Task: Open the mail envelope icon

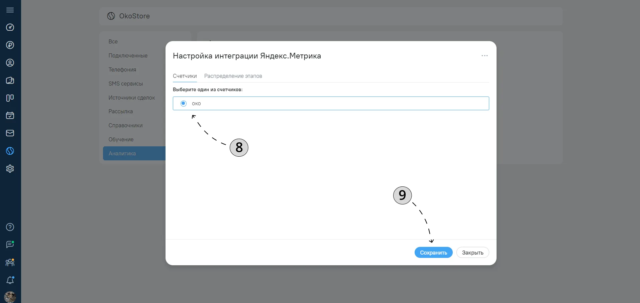Action: pyautogui.click(x=10, y=133)
